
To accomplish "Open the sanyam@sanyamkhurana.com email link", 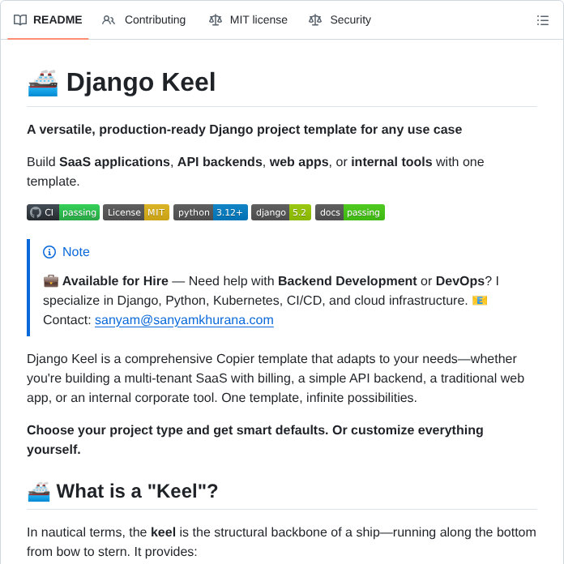I will (x=184, y=320).
